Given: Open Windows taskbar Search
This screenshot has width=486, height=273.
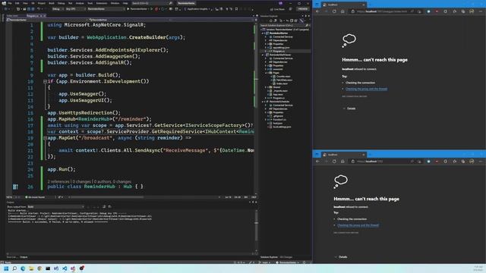Looking at the screenshot, I should 14,268.
